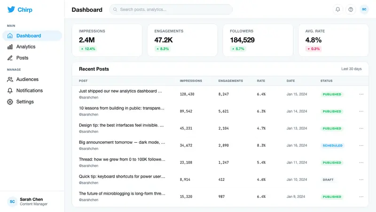Sort by RATE column header
The image size is (376, 212).
261,81
